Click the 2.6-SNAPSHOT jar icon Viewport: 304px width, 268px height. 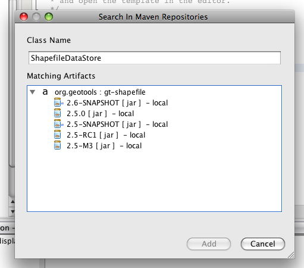(x=58, y=102)
